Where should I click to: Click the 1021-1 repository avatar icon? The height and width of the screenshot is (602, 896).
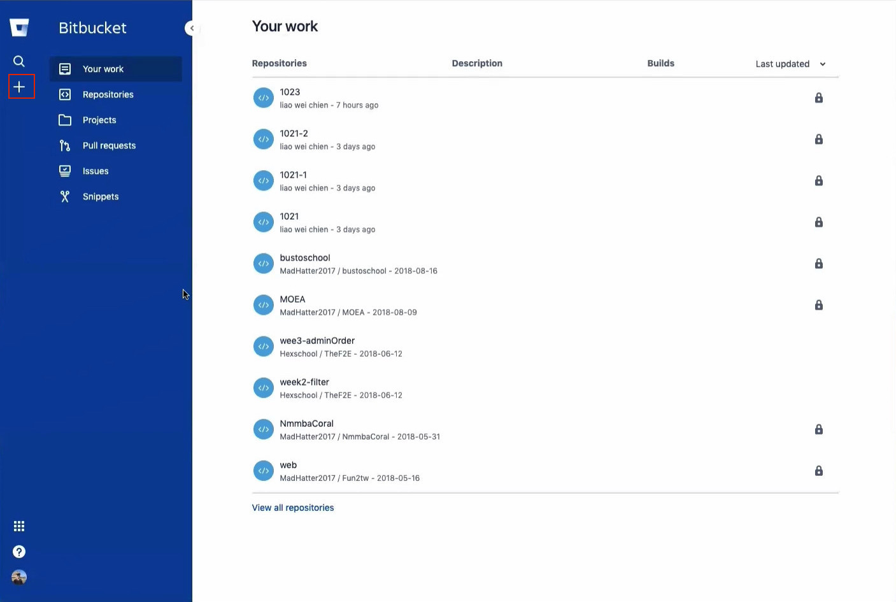point(264,180)
